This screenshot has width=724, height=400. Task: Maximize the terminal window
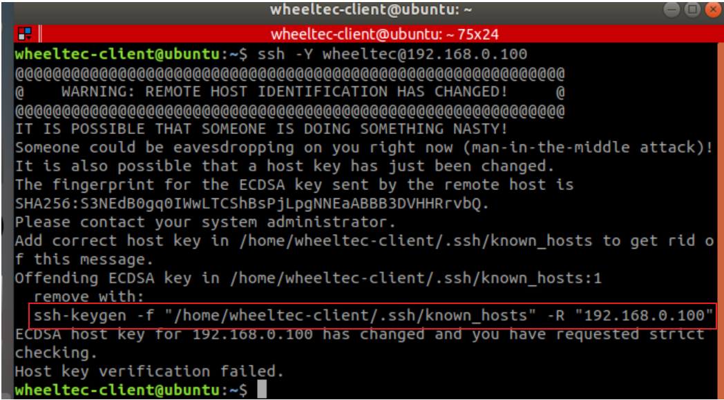click(x=692, y=9)
